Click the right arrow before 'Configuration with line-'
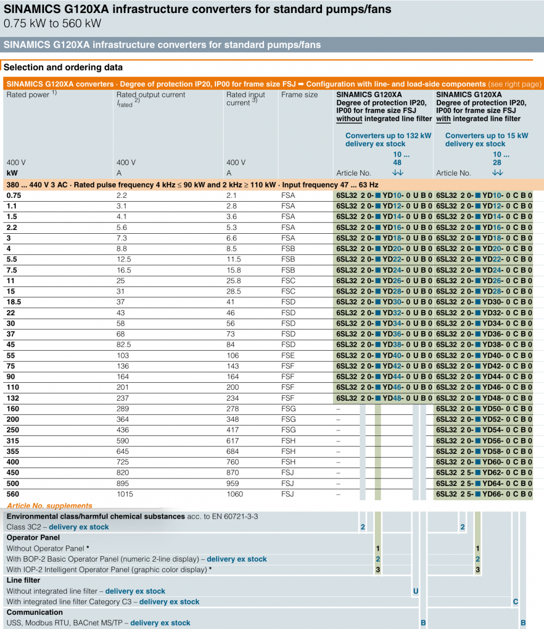 [x=301, y=84]
